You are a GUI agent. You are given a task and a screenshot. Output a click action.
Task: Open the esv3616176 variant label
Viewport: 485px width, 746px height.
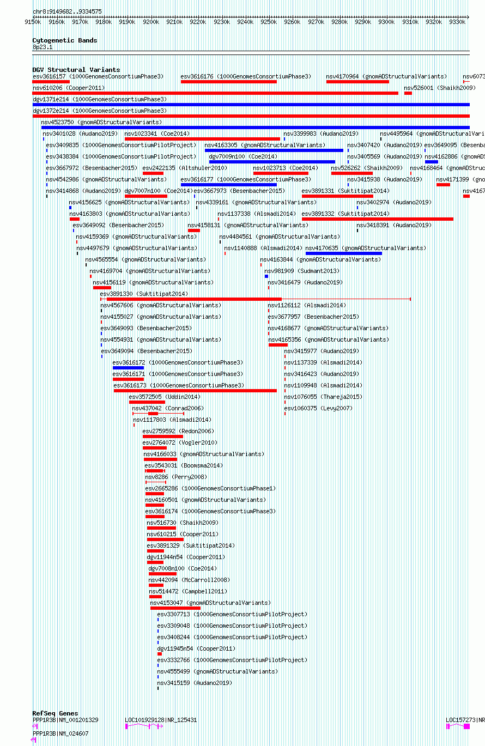click(x=246, y=76)
